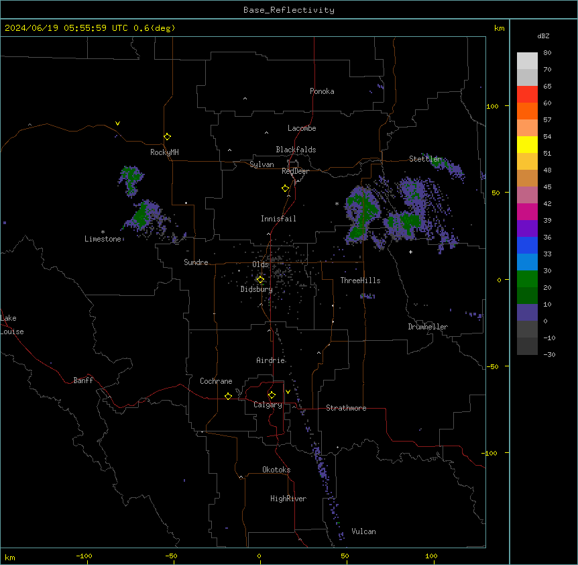
Task: Click the yellow diamond marker near RockyMH
Action: [168, 137]
